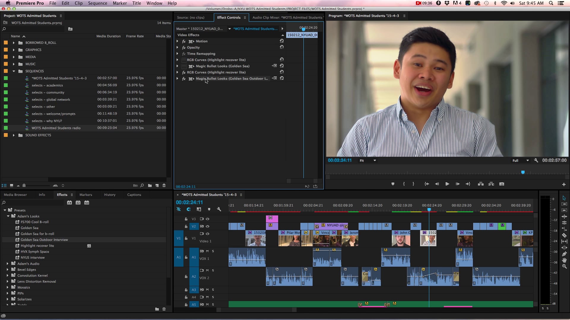This screenshot has height=320, width=570.
Task: Toggle V3 track output eye
Action: 208,219
